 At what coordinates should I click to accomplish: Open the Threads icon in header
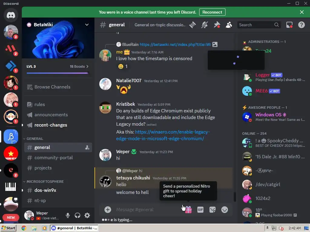(x=192, y=25)
